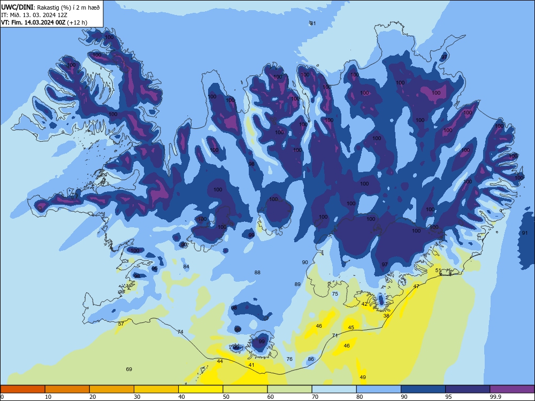
Task: Click the '96' humidity value on the map
Action: click(155, 268)
